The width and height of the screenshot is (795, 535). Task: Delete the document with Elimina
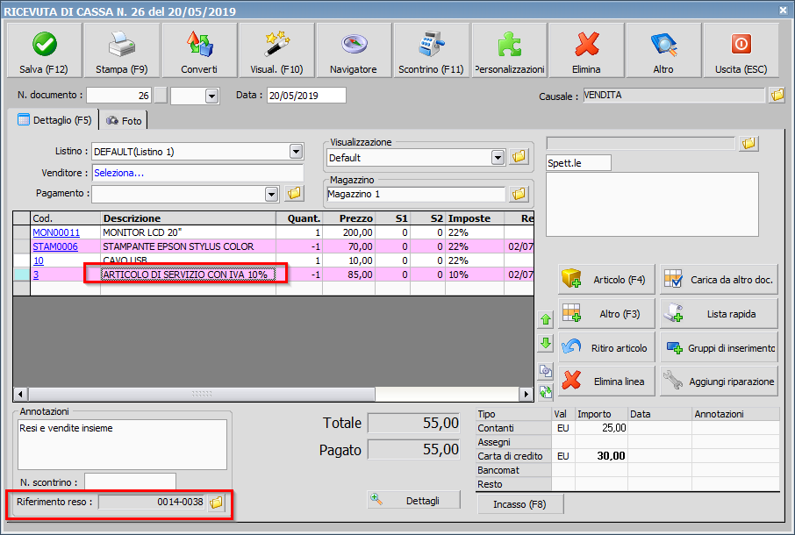coord(587,50)
